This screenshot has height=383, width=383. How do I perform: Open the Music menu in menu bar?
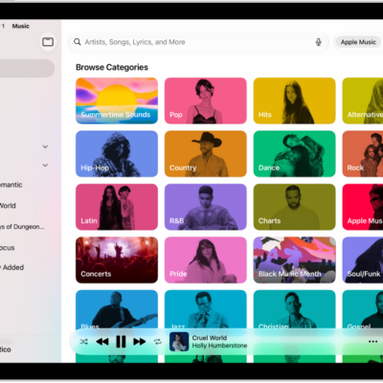(21, 26)
